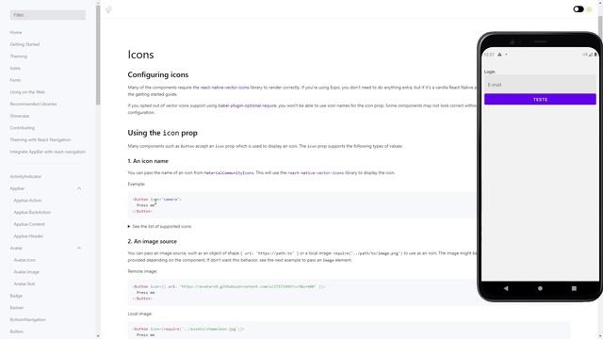Click the warning triangle in phone status bar

click(x=499, y=55)
